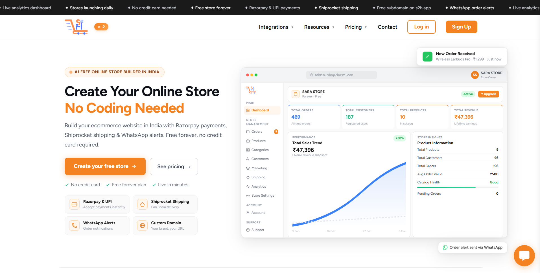Open Marketing in the sidebar menu

[x=262, y=168]
